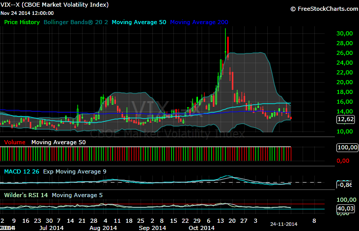The width and height of the screenshot is (359, 231).
Task: Click the Aug 2014 month label
Action: pos(103,228)
